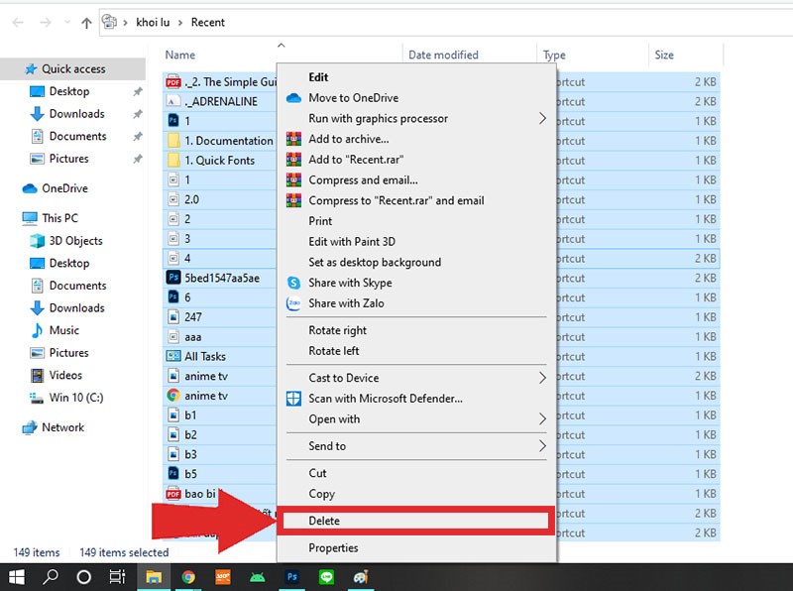Select Rotate right in the context menu
Image resolution: width=793 pixels, height=591 pixels.
point(416,330)
